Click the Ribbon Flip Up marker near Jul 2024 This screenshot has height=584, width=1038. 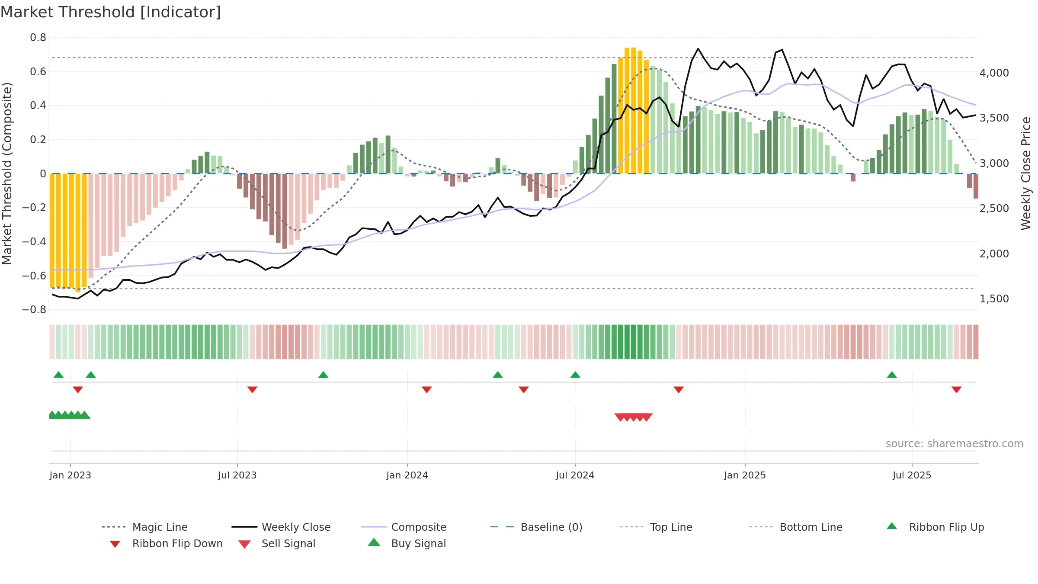click(575, 375)
